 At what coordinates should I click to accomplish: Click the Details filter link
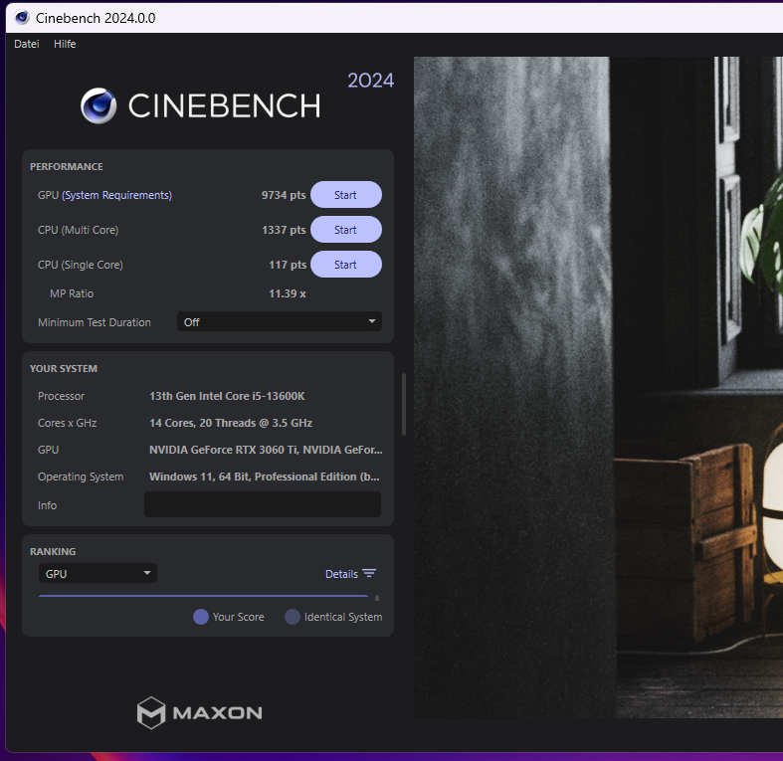point(341,574)
